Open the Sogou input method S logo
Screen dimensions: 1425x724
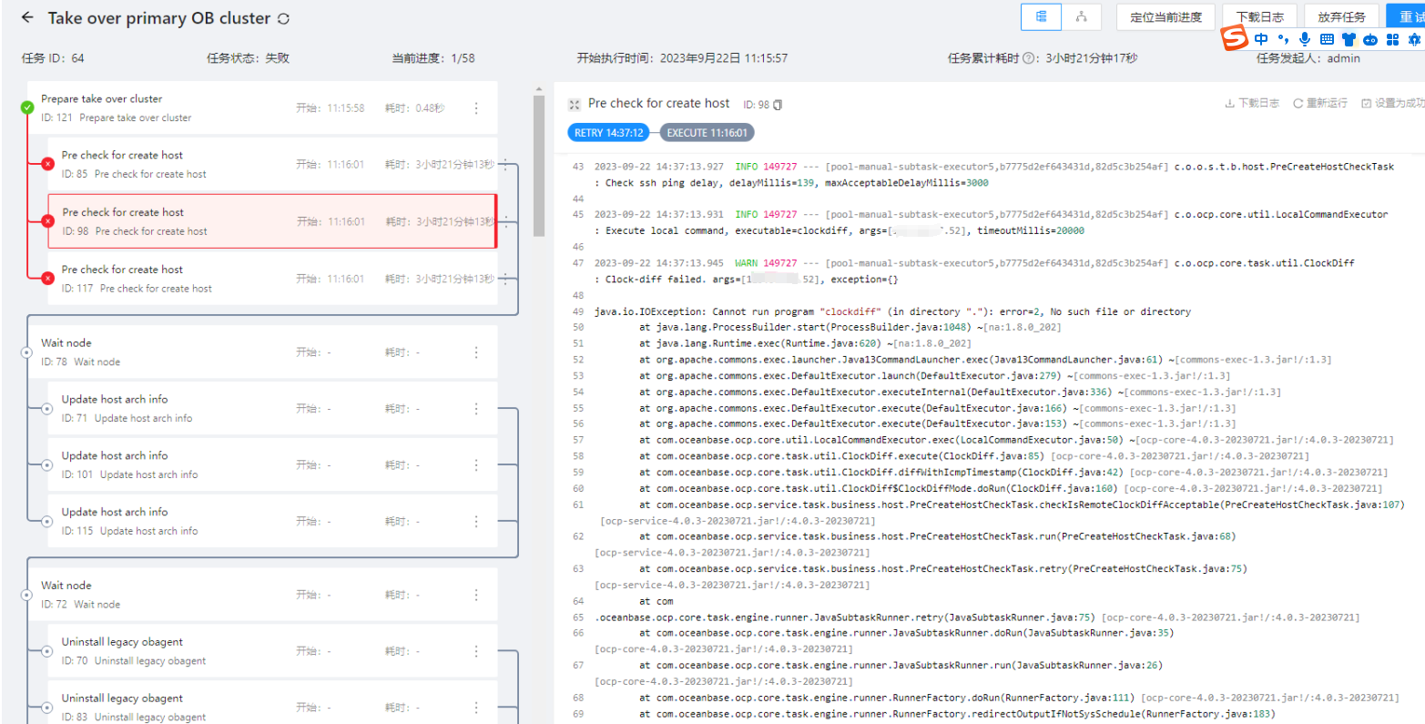1234,39
